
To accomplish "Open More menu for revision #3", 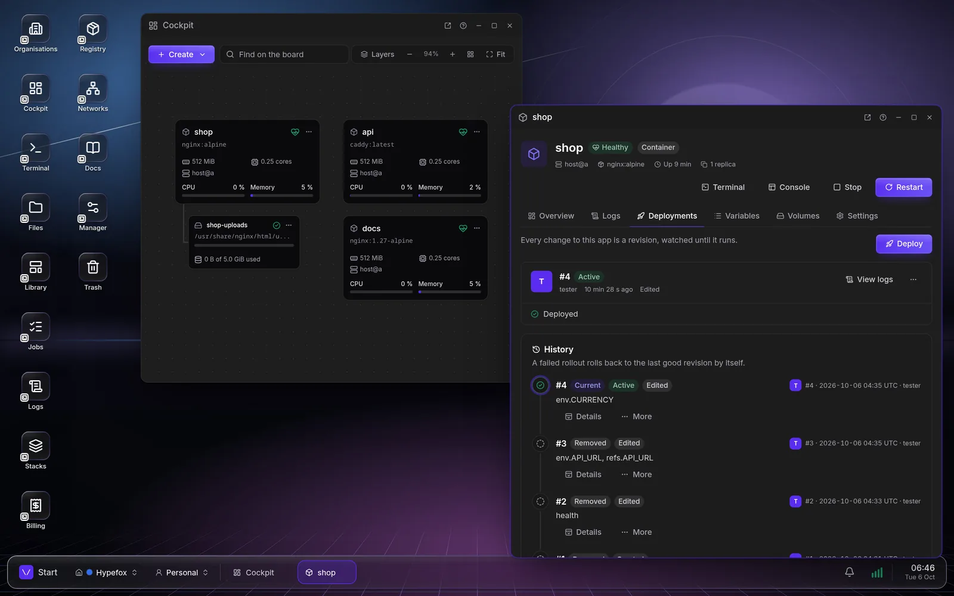I will pyautogui.click(x=636, y=474).
